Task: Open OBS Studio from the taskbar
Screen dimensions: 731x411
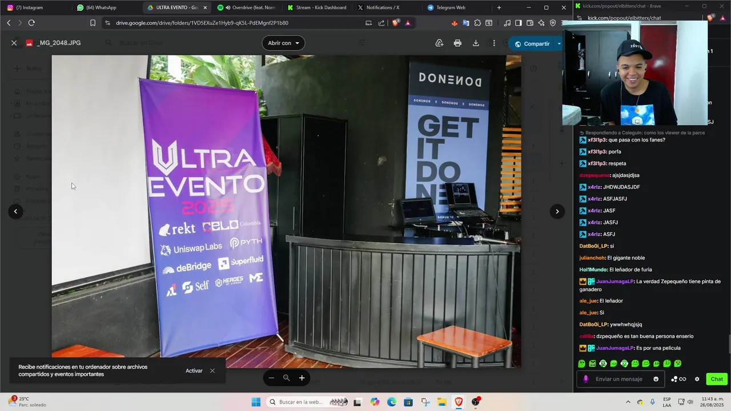Action: tap(476, 402)
